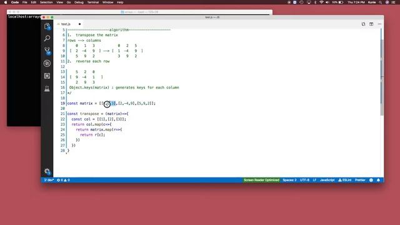400x225 pixels.
Task: Click 'return r[c];' on line 25
Action: (92, 135)
